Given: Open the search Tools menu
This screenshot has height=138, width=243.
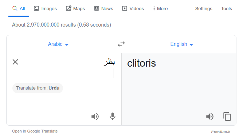Looking at the screenshot, I should coord(226,8).
